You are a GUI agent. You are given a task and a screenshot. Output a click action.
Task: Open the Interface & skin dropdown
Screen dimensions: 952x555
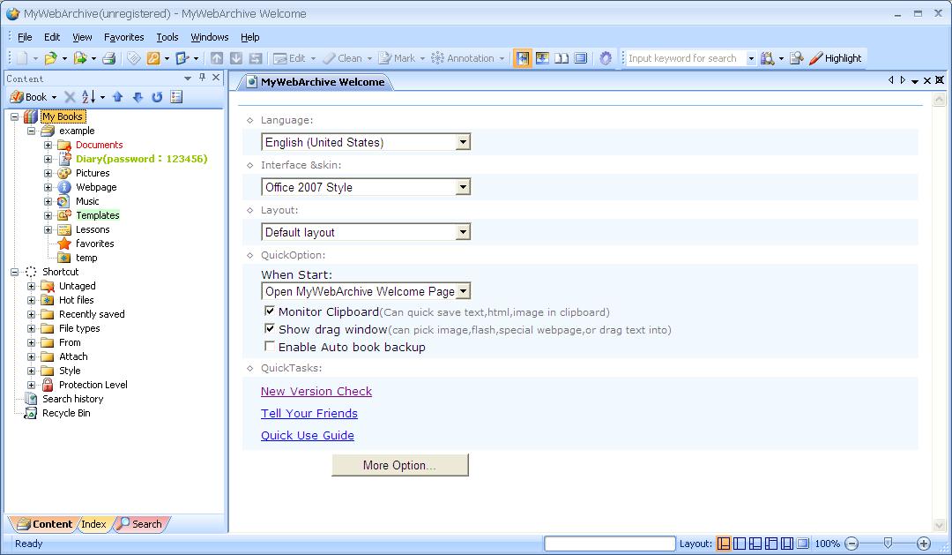click(463, 187)
